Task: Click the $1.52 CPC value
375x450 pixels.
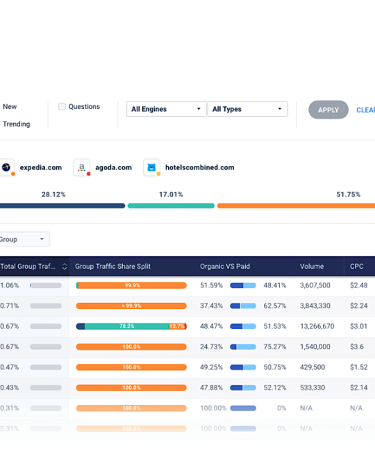Action: (358, 367)
